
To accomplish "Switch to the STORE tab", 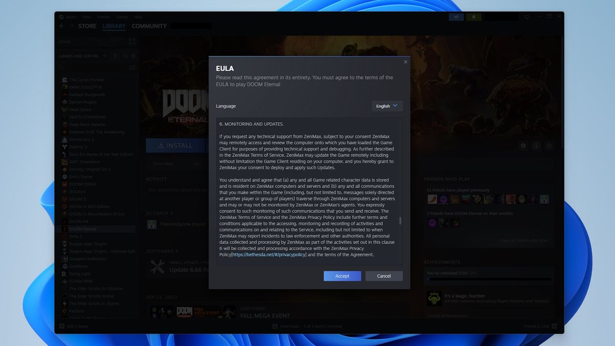I will pos(87,26).
